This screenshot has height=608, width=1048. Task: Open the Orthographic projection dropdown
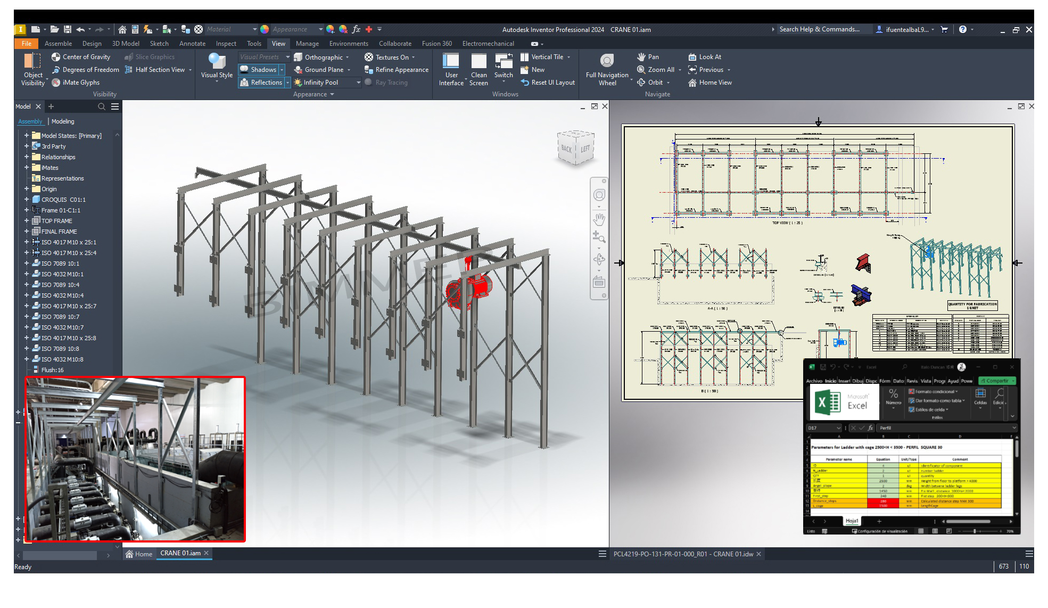tap(348, 57)
